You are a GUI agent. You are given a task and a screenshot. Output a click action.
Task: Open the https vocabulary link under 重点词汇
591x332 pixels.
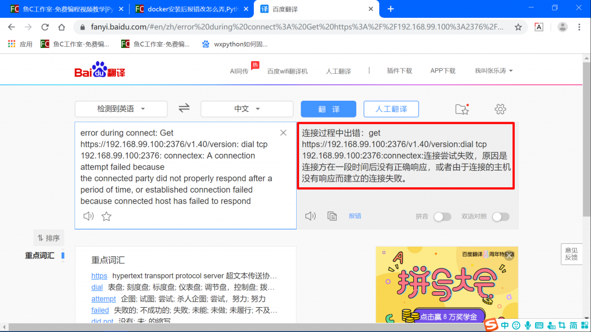(99, 276)
